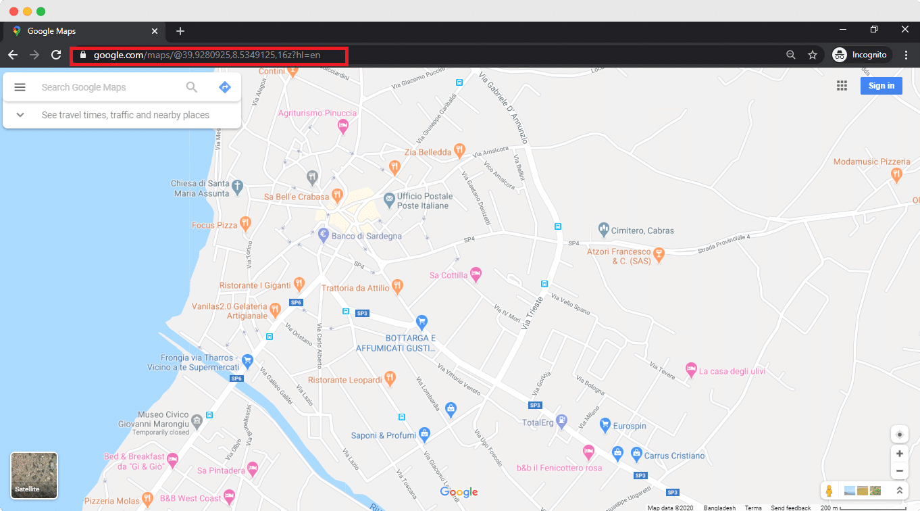Viewport: 920px width, 511px height.
Task: Open the imagery photo thumbnails beside Pegman
Action: tap(863, 491)
